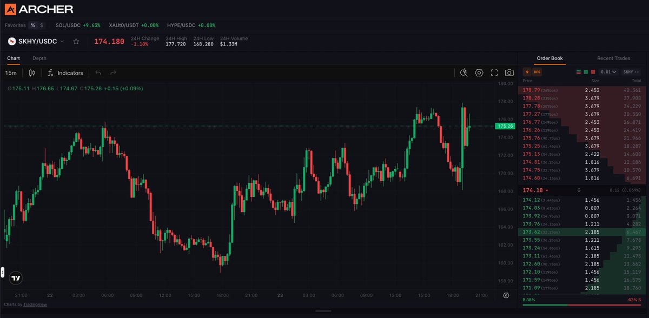Enter fullscreen chart mode
649x318 pixels.
coord(494,72)
